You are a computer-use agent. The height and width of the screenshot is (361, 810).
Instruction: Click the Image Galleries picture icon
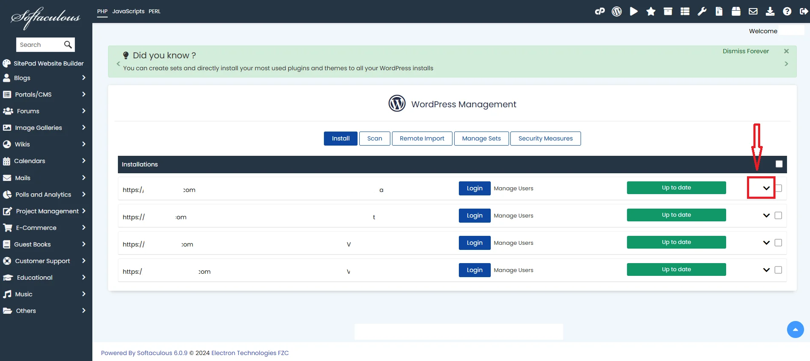click(x=7, y=128)
